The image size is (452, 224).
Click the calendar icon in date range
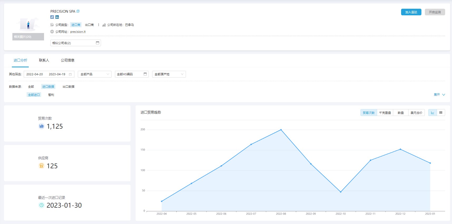pyautogui.click(x=70, y=74)
